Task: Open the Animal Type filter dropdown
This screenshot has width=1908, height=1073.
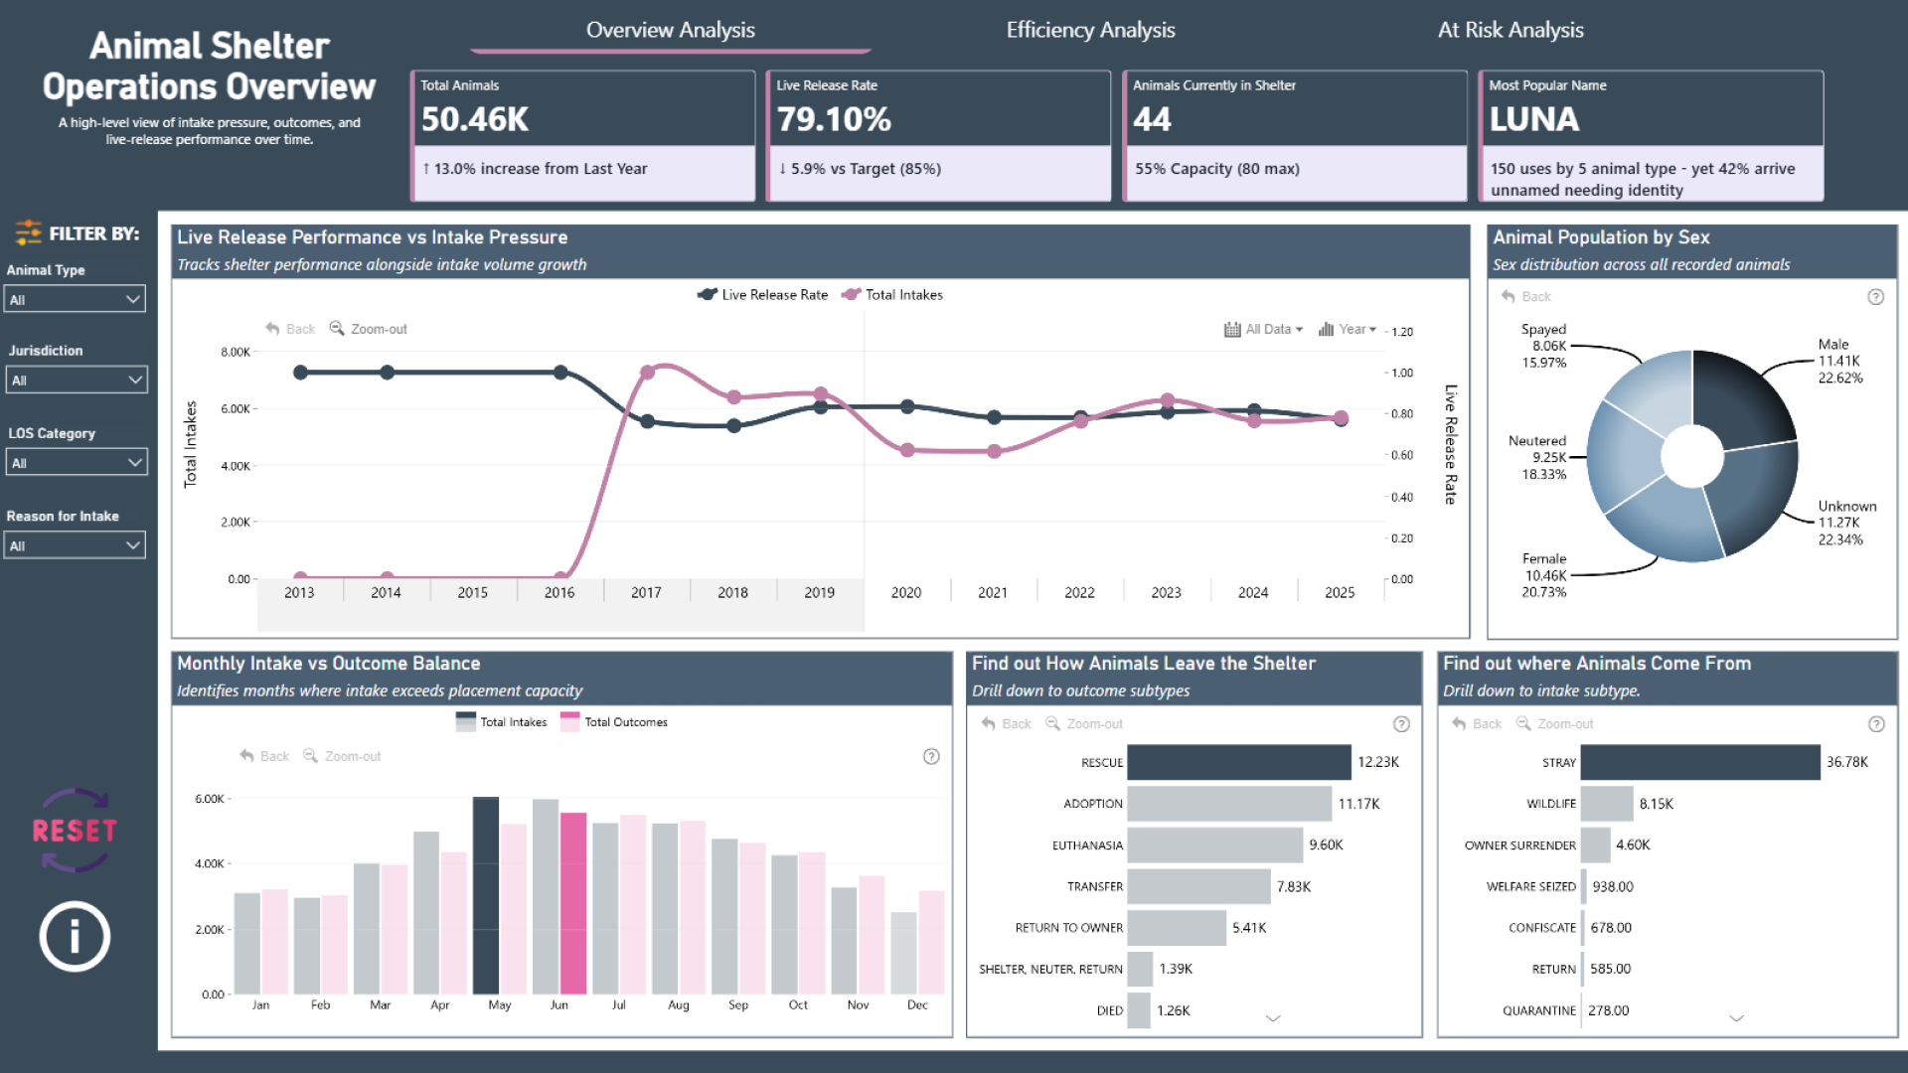Action: (75, 298)
